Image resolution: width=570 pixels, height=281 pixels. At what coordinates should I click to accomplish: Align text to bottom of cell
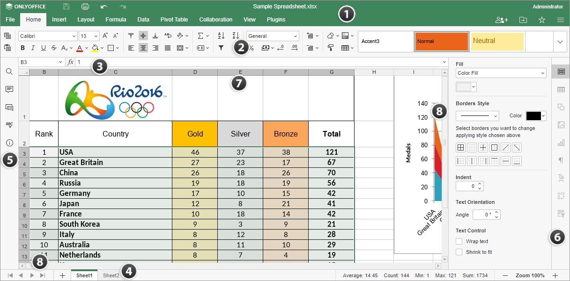click(155, 36)
